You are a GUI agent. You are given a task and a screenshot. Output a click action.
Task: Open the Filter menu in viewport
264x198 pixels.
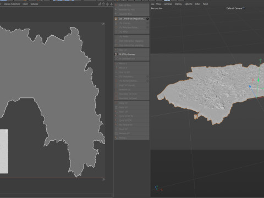point(197,4)
